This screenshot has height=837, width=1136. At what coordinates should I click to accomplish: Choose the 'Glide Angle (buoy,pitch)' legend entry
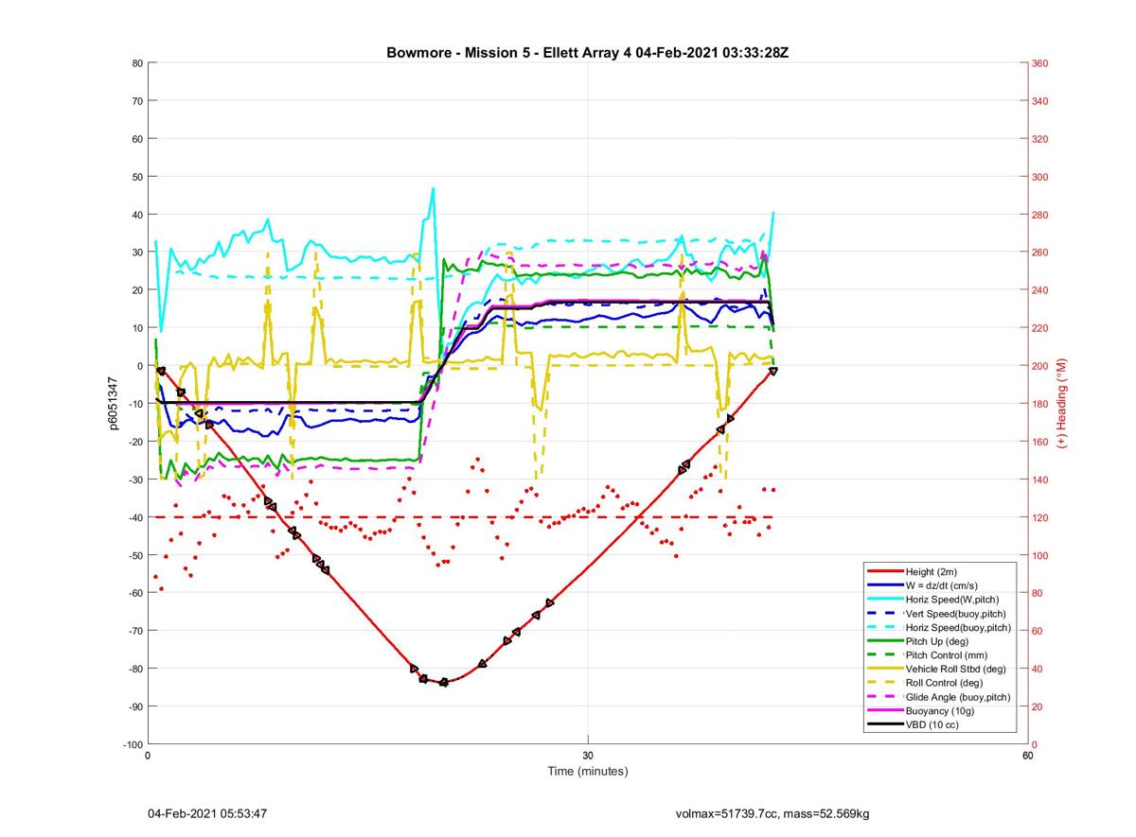[x=939, y=697]
